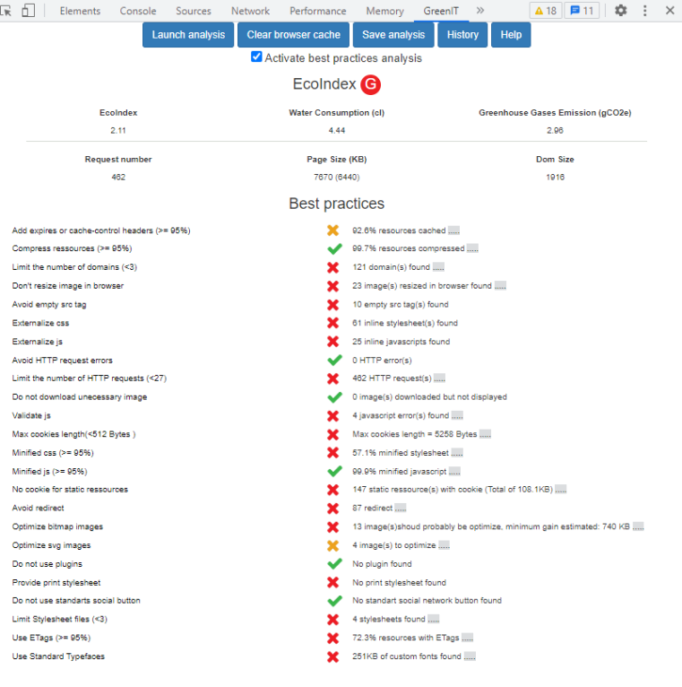The width and height of the screenshot is (682, 687).
Task: Show more DevTools tabs chevron
Action: 480,11
